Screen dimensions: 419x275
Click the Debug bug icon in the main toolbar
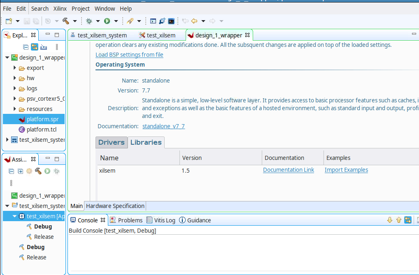89,21
